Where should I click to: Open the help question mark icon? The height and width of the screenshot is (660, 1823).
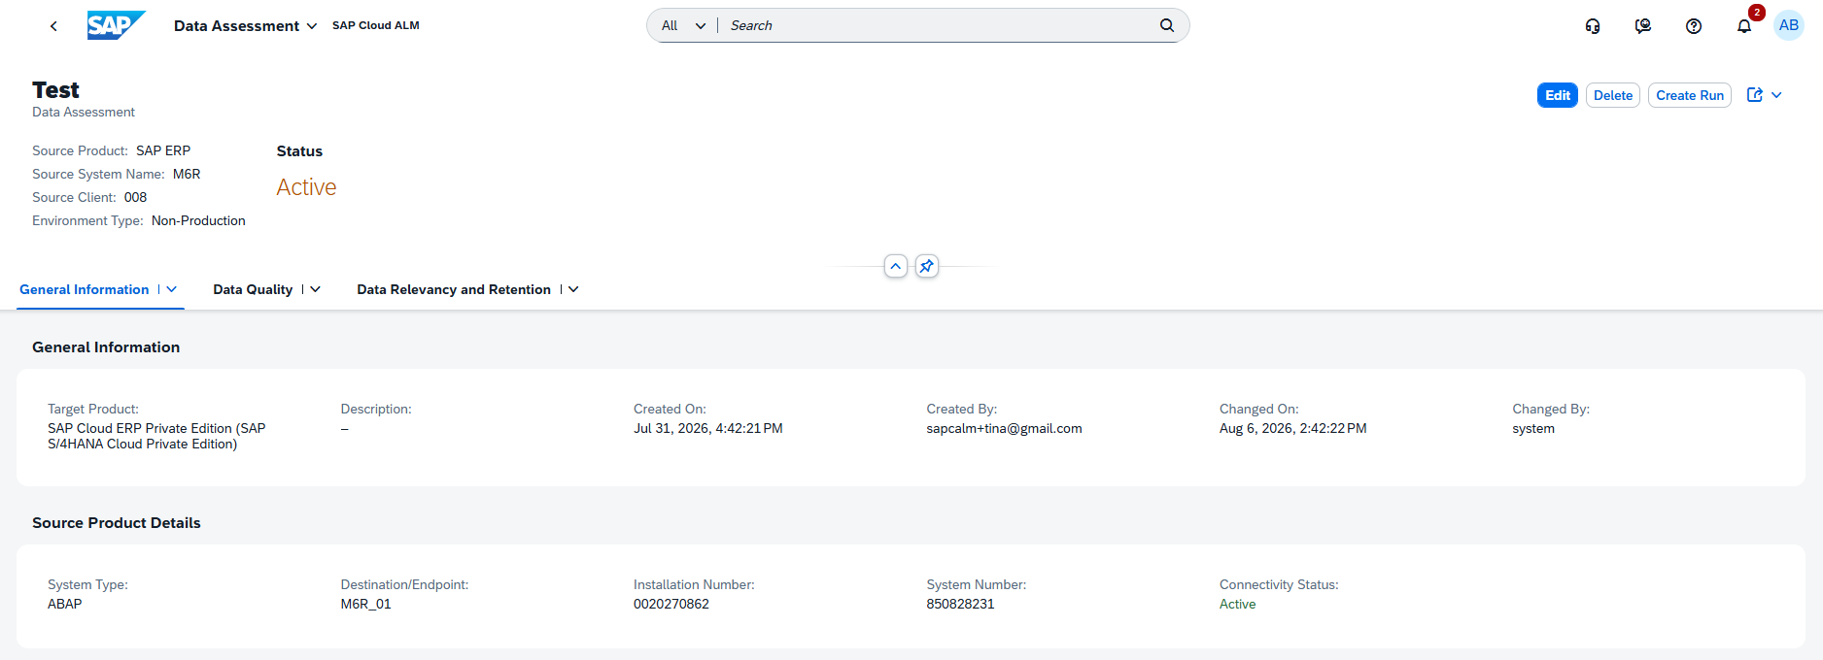(1694, 26)
